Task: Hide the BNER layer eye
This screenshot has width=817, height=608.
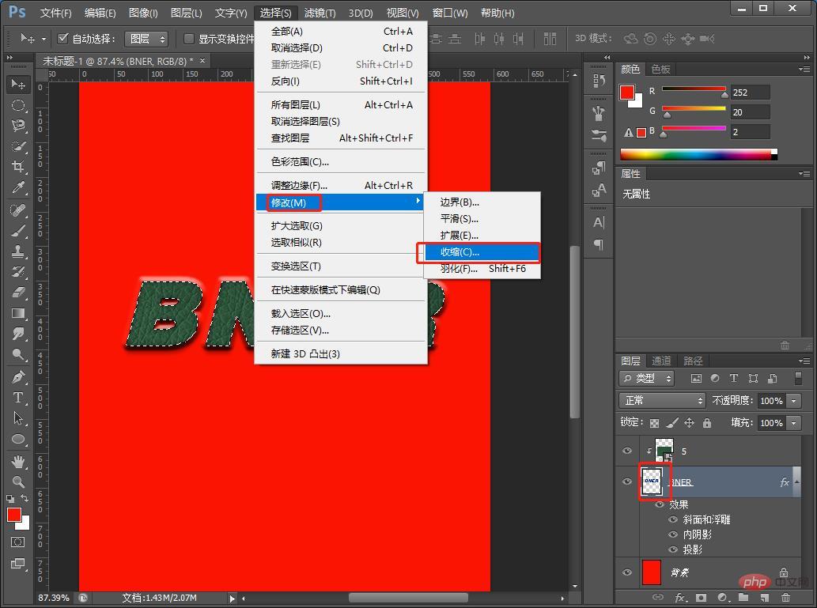Action: pyautogui.click(x=627, y=481)
